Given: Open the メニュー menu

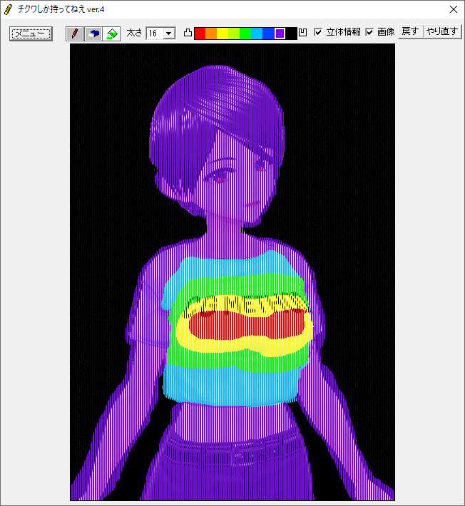Looking at the screenshot, I should pos(31,33).
